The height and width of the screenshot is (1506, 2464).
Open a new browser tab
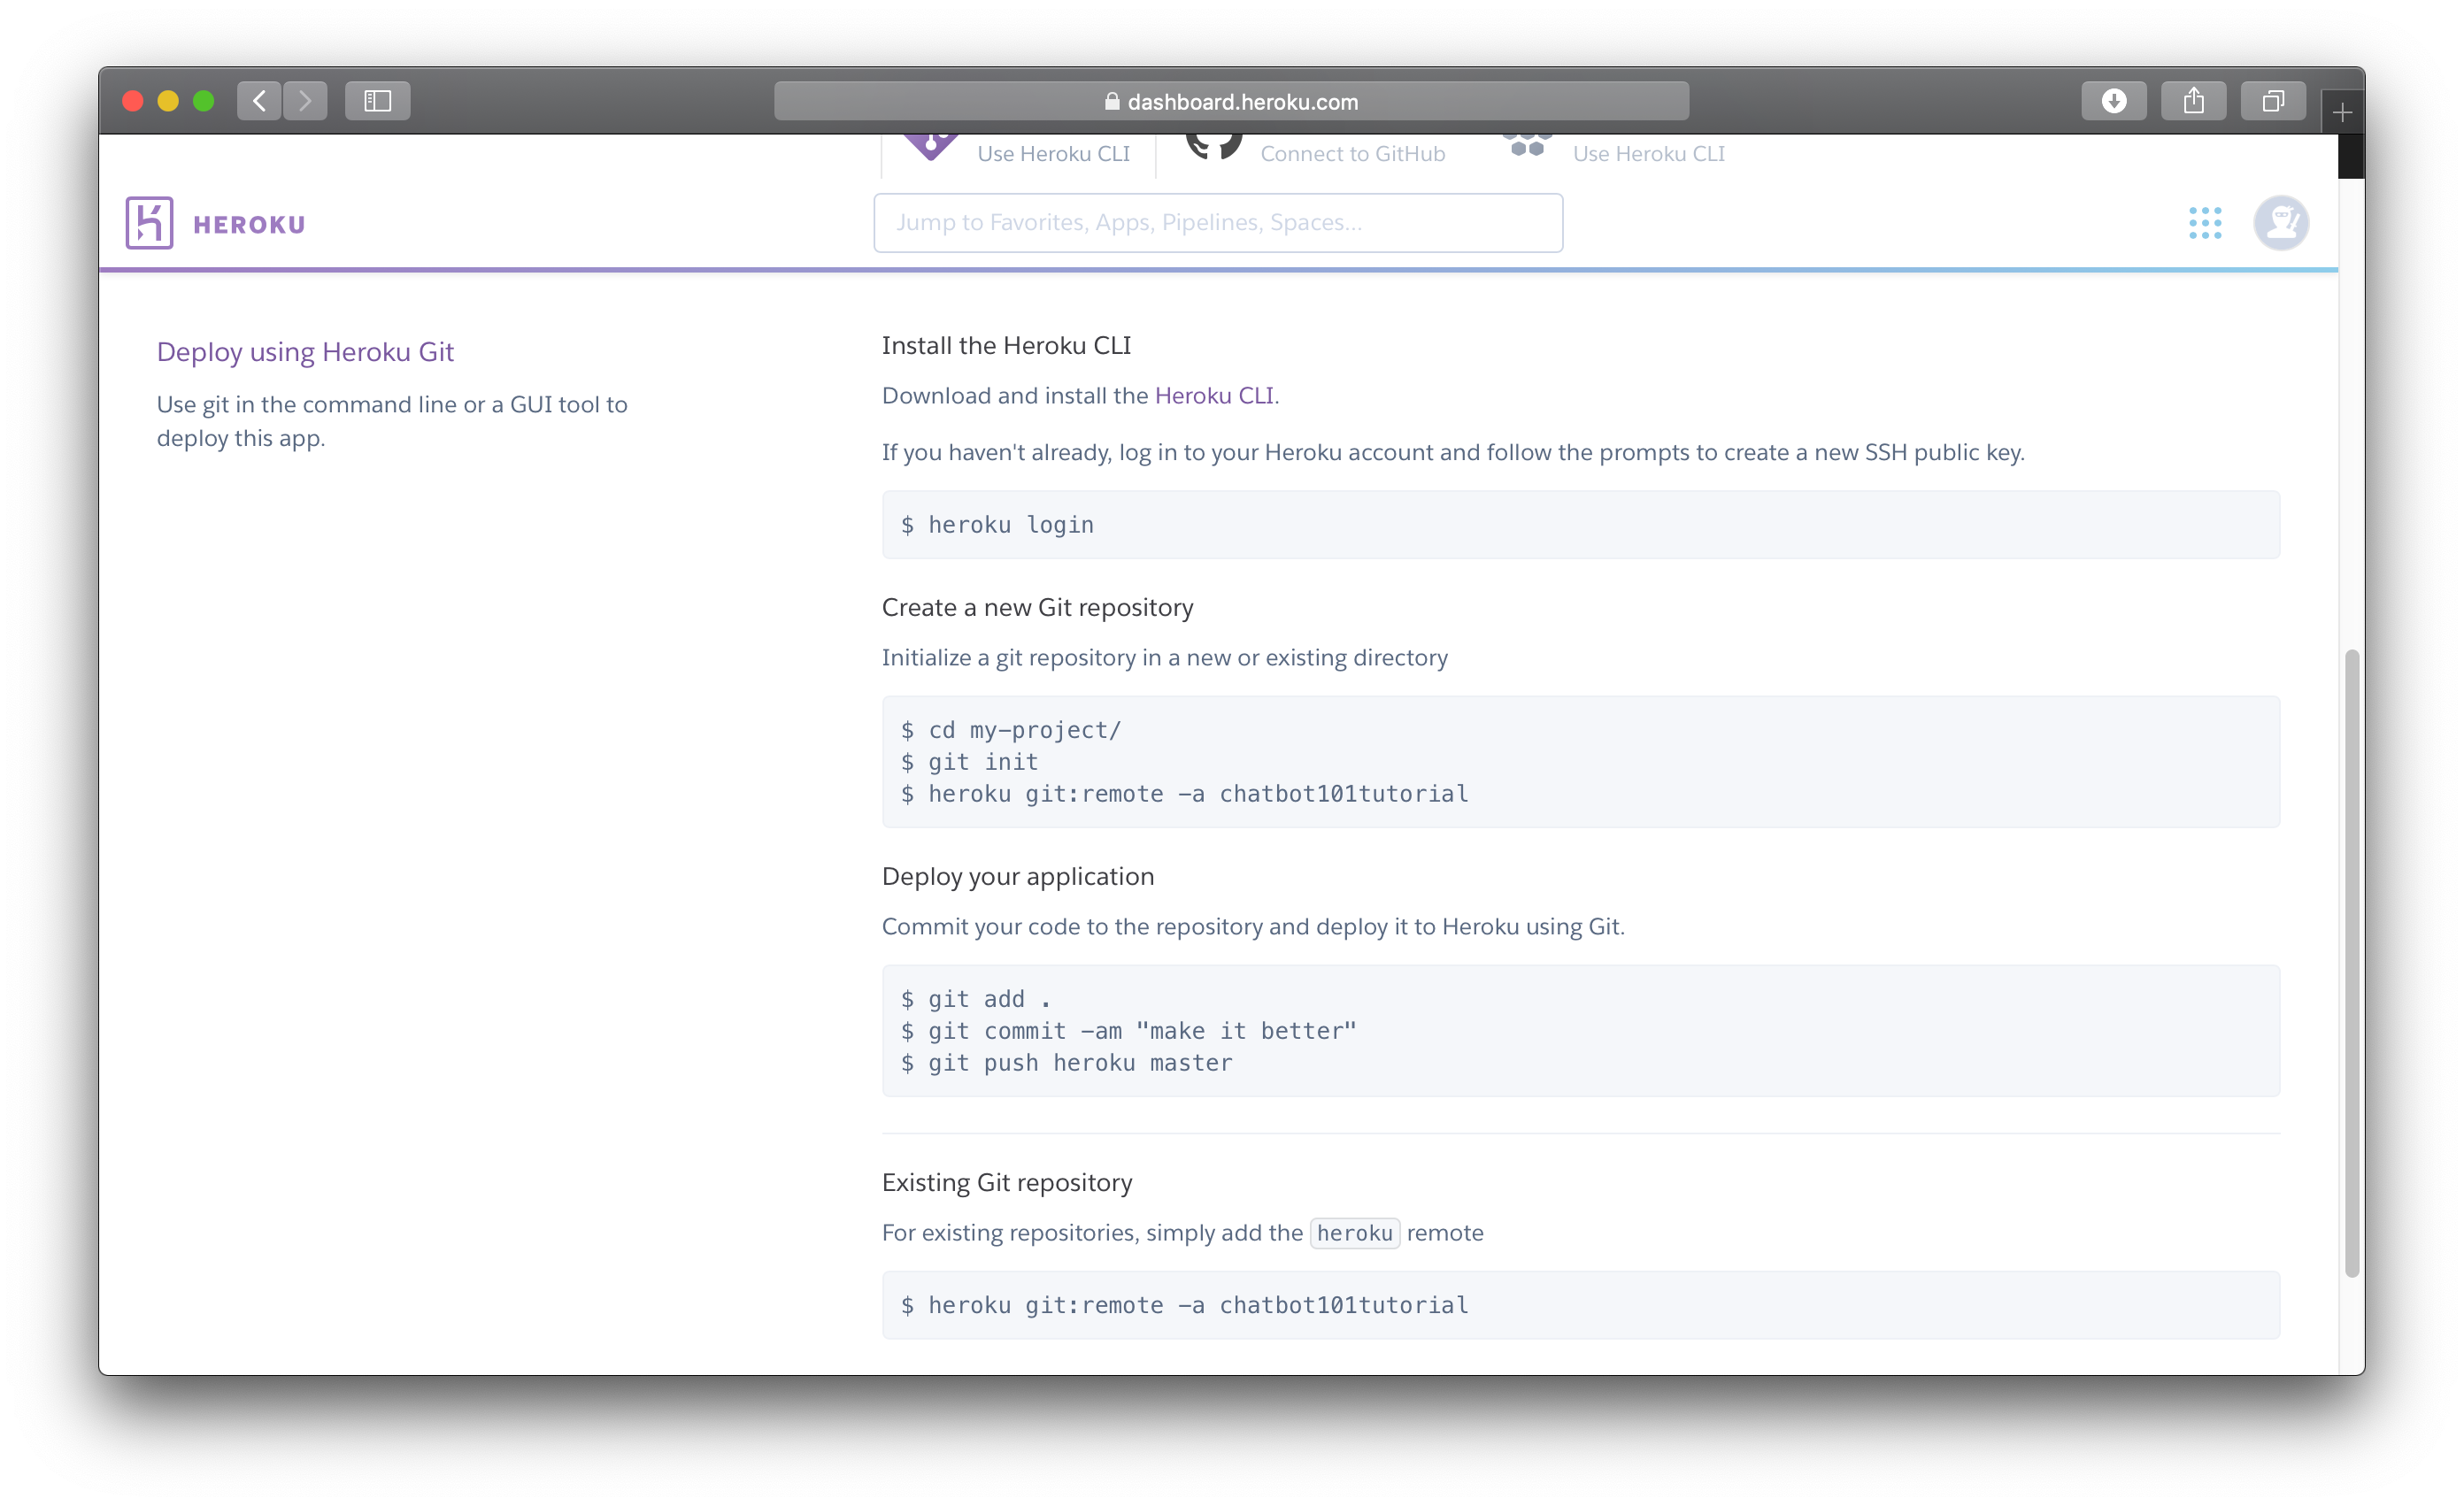[x=2342, y=112]
